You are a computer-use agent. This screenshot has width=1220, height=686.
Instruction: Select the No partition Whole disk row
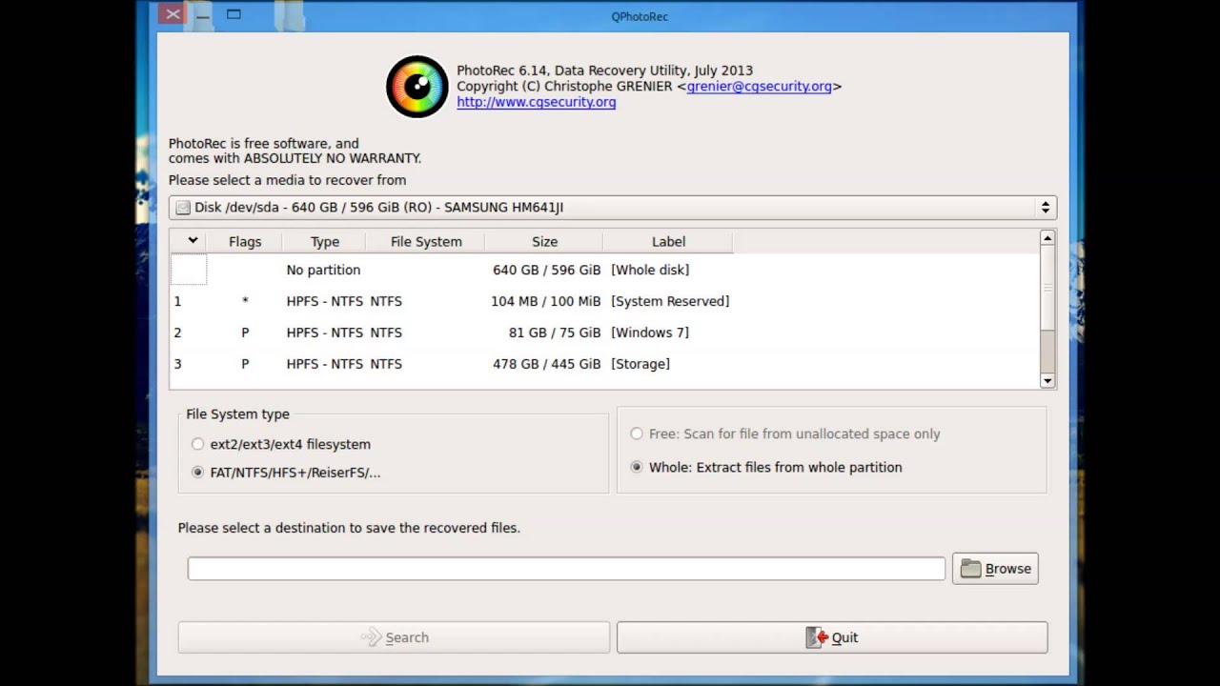[x=605, y=270]
